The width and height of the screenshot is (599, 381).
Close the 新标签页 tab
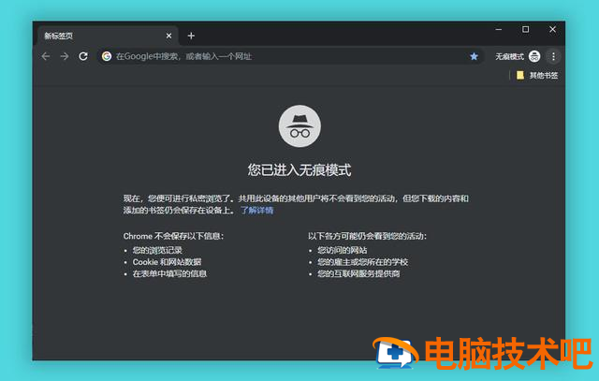[168, 36]
